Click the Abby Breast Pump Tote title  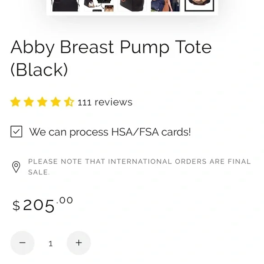pyautogui.click(x=111, y=58)
